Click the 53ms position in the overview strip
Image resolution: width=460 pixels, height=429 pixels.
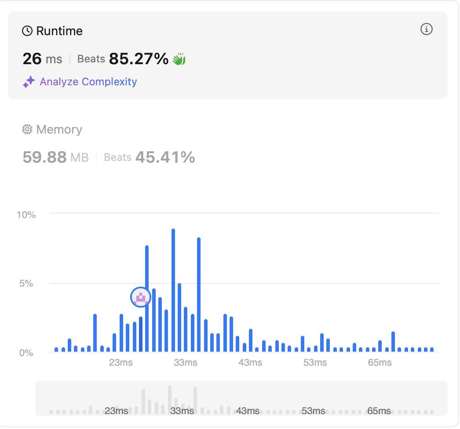pos(313,411)
